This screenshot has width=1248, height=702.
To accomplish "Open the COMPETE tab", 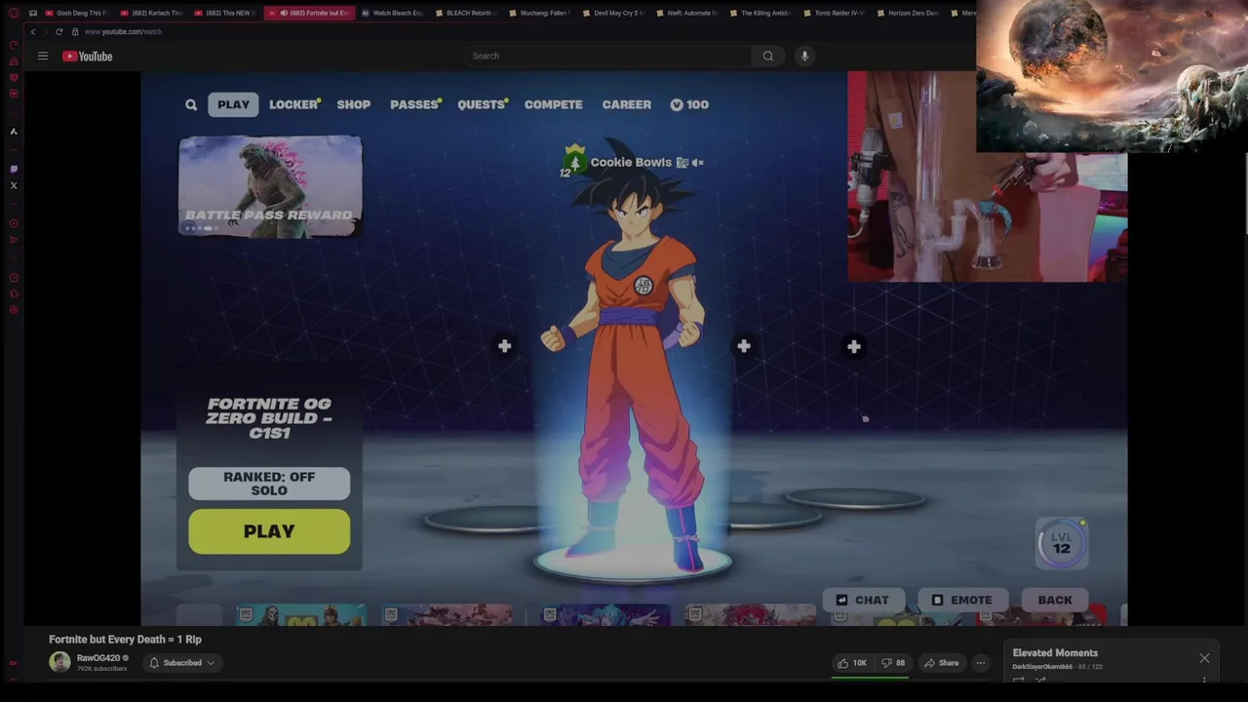I will click(x=553, y=104).
